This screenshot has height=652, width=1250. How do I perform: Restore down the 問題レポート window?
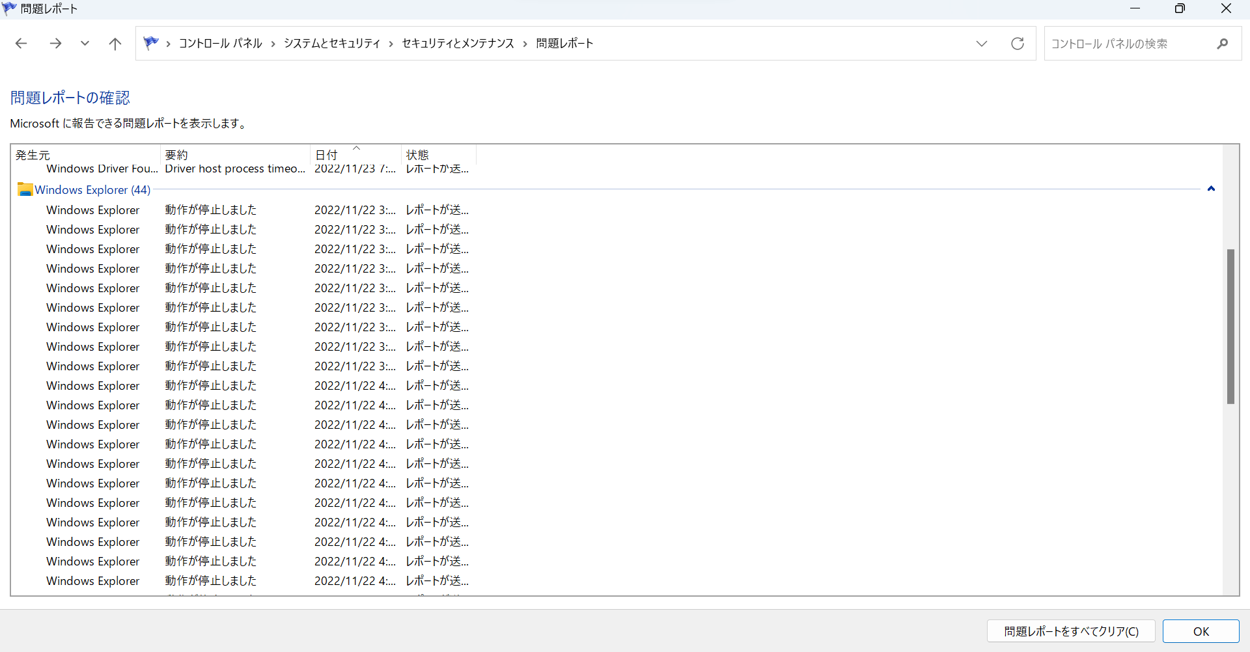coord(1180,8)
